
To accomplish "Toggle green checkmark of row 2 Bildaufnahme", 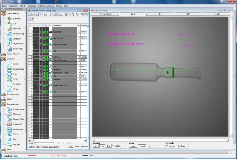I will pos(44,32).
